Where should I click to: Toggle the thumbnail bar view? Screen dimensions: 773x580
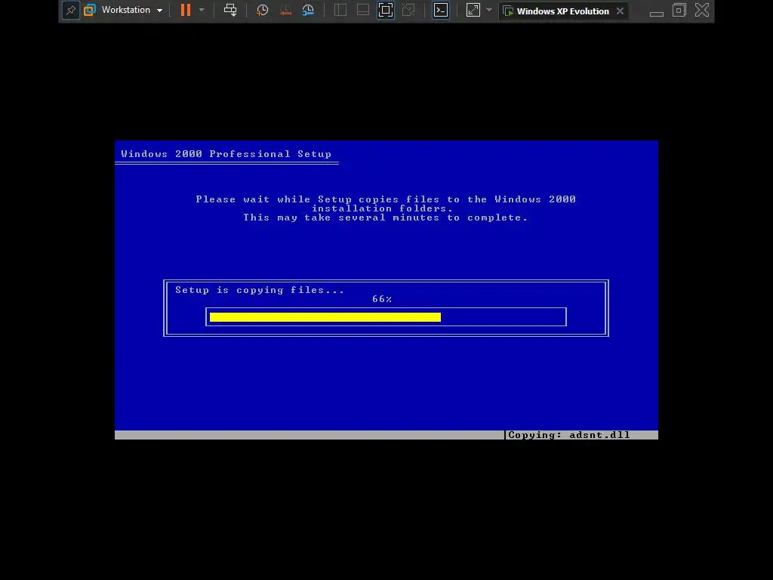click(363, 11)
